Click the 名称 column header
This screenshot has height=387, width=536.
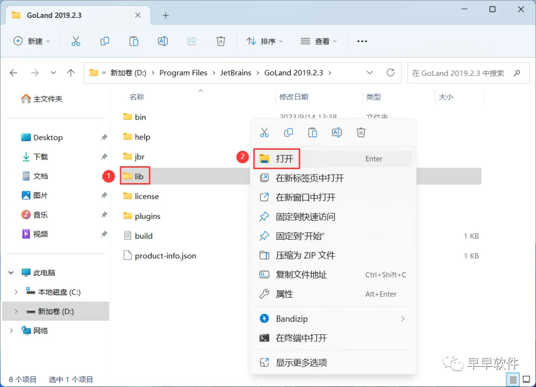click(x=136, y=97)
